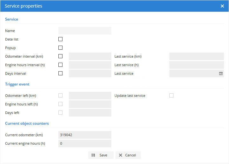Image resolution: width=229 pixels, height=164 pixels.
Task: Check the Engine hours interval (h) box
Action: [x=61, y=65]
